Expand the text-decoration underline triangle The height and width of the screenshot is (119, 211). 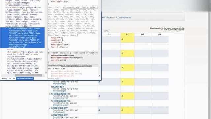pos(70,58)
